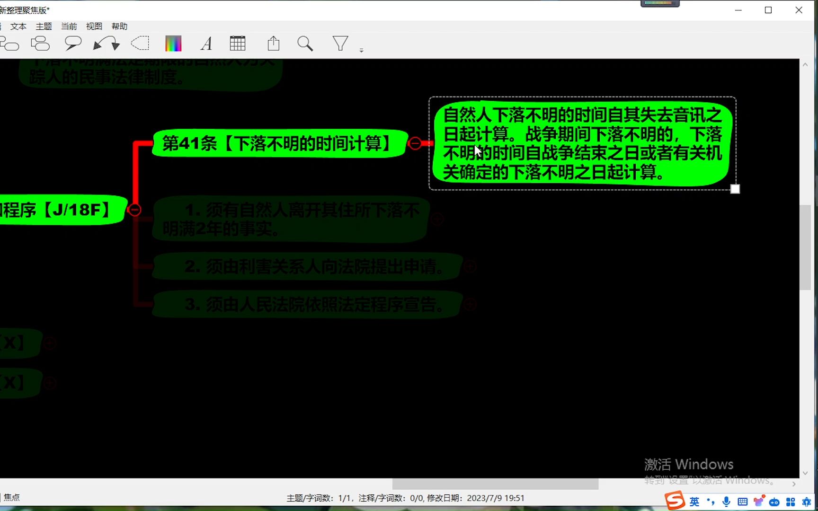Screen dimensions: 818x511
Task: Maximize the mind map window
Action: [x=768, y=10]
